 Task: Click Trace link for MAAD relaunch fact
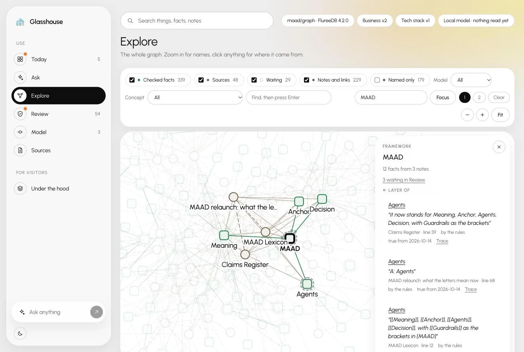(x=471, y=289)
